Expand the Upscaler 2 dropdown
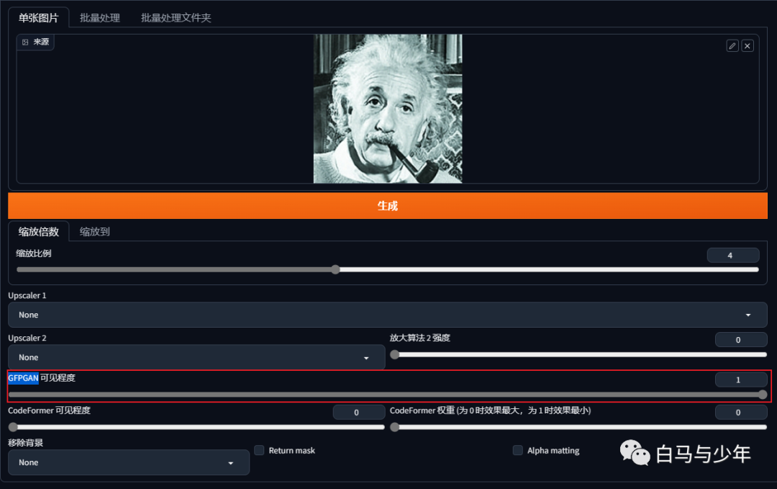This screenshot has width=777, height=489. tap(196, 357)
